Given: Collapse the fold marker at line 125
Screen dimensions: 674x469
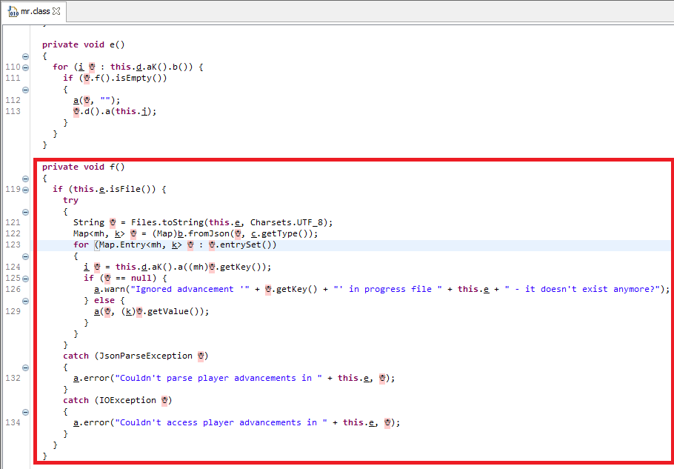Looking at the screenshot, I should [x=25, y=278].
